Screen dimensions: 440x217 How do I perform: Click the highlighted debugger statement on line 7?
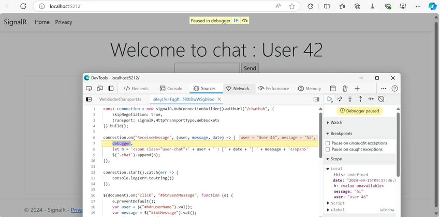click(122, 143)
